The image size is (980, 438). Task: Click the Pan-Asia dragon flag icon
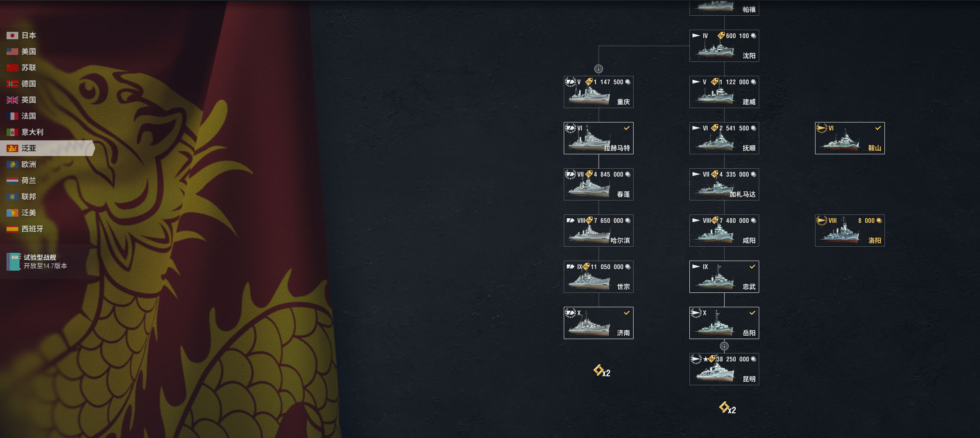click(x=12, y=148)
